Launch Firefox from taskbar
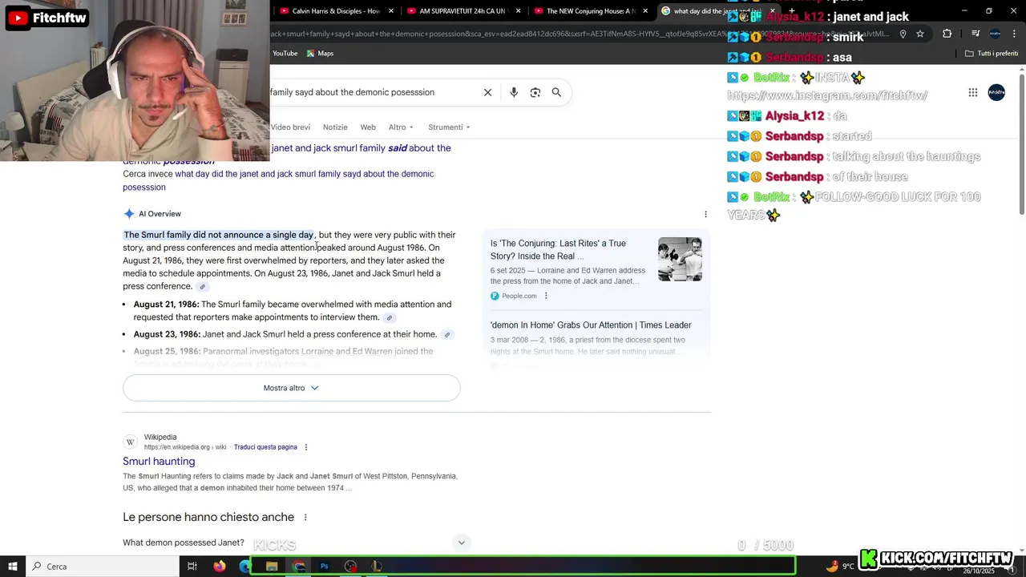Image resolution: width=1026 pixels, height=577 pixels. click(220, 567)
